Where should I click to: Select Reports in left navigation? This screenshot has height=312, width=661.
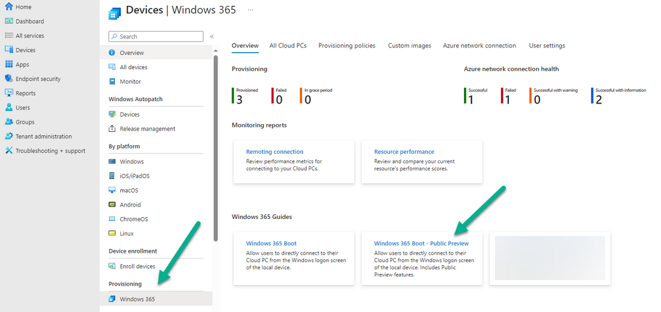26,93
